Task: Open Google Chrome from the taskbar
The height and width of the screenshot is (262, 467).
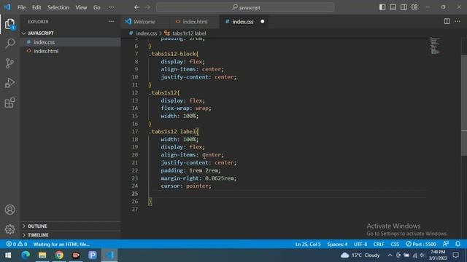Action: (59, 255)
